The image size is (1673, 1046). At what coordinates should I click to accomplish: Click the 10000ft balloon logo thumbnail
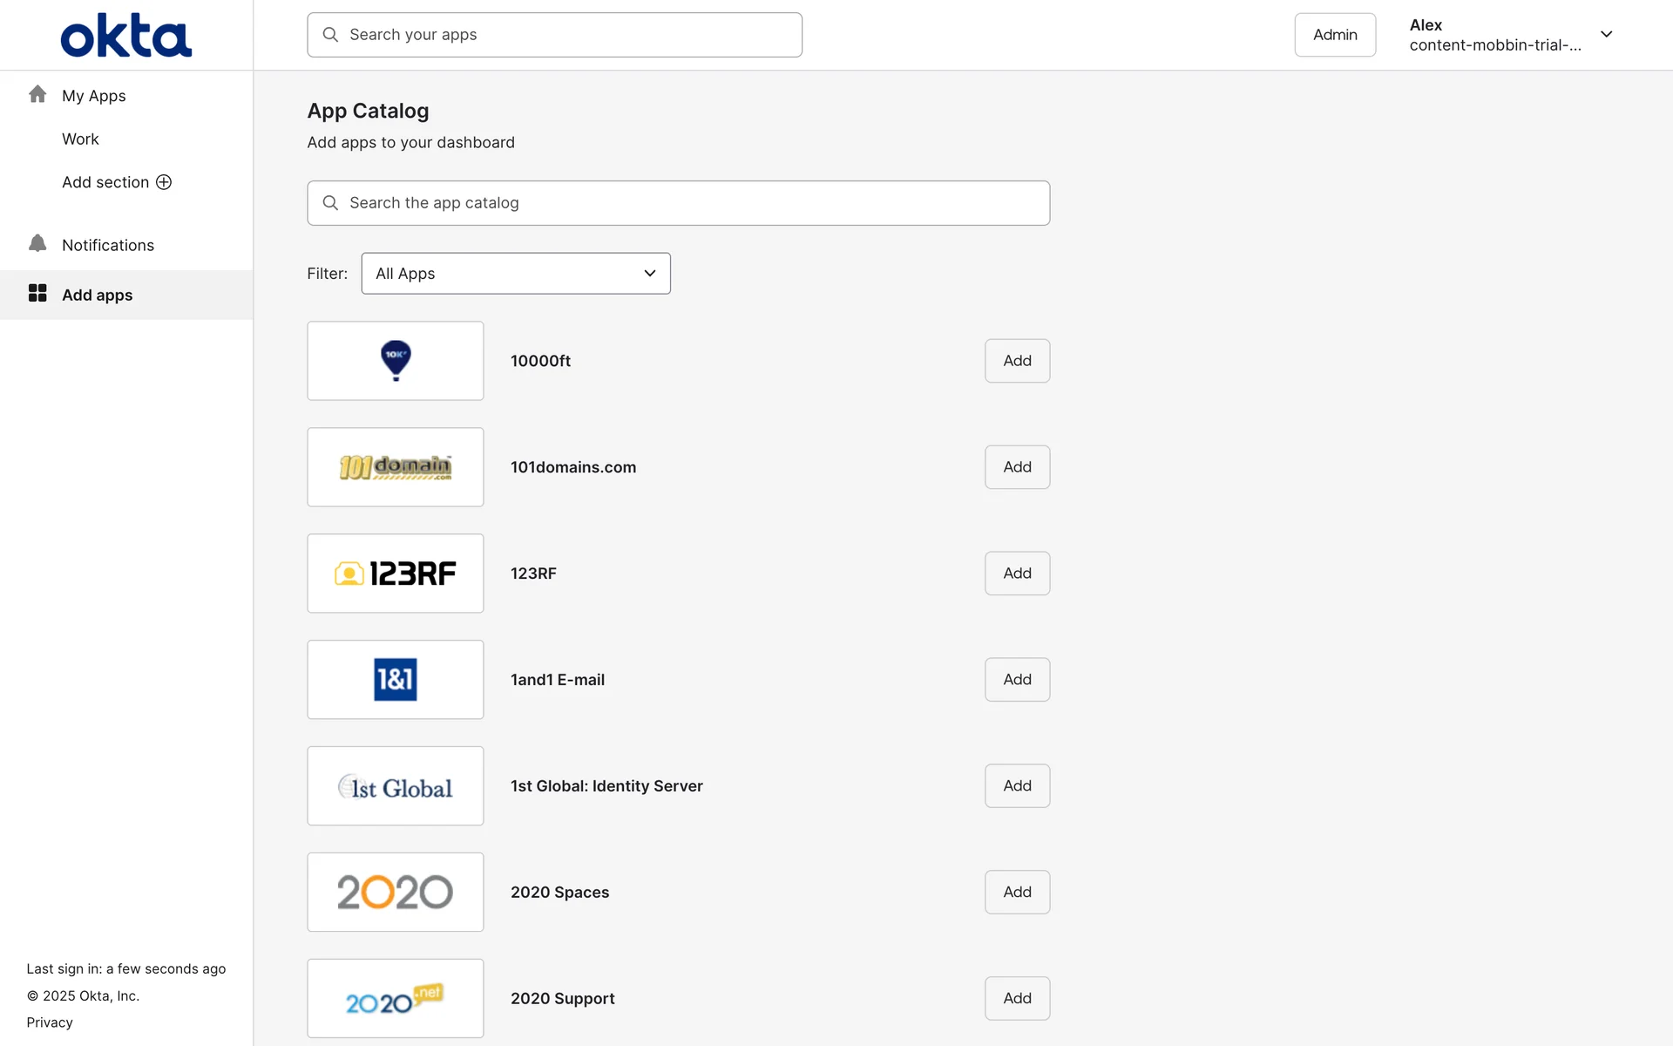tap(395, 361)
